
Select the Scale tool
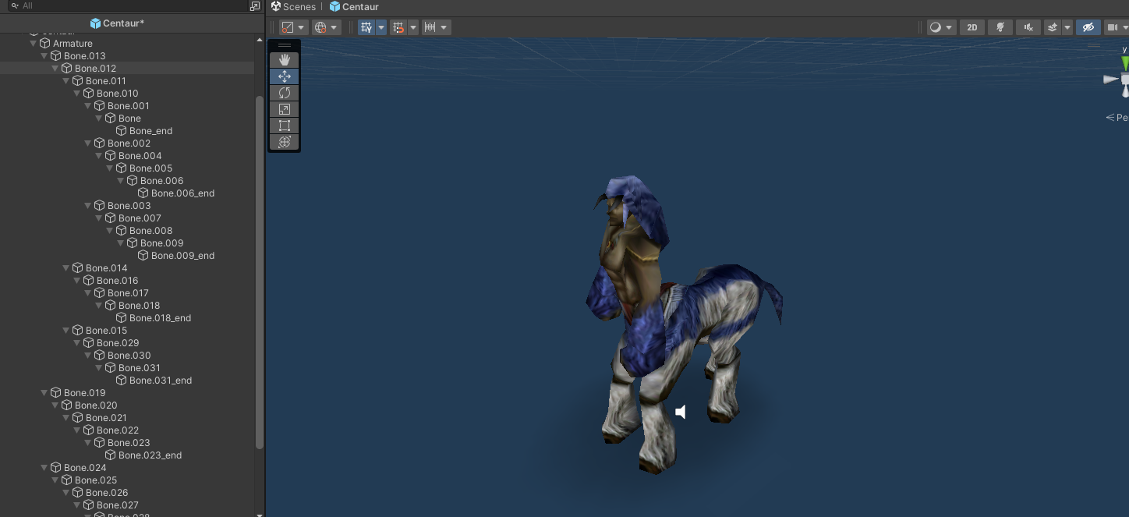click(x=284, y=109)
